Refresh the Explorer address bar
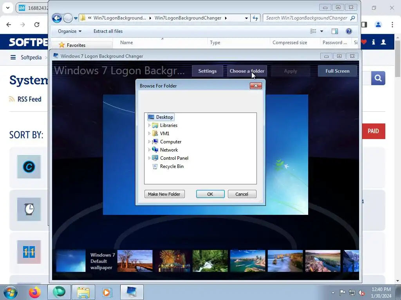Viewport: 401px width, 300px height. click(255, 18)
